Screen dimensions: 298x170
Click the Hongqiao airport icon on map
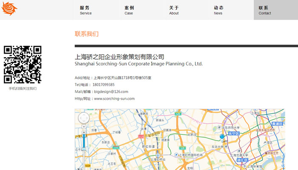(176, 155)
